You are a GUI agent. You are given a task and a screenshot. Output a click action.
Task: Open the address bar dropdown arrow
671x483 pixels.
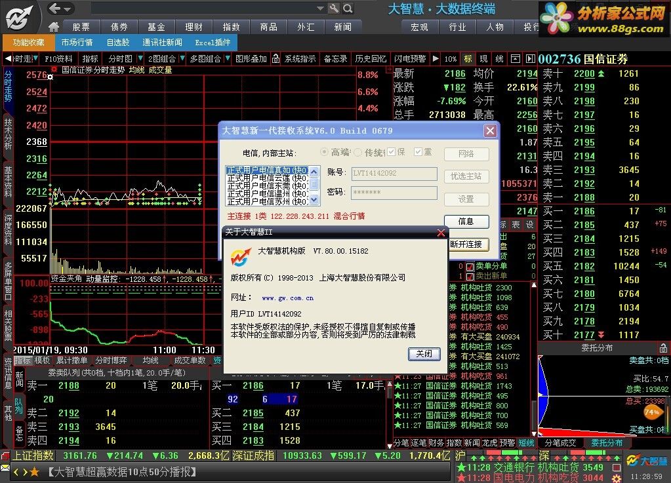pos(320,8)
